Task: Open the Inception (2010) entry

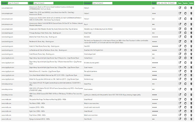Action: 180,107
